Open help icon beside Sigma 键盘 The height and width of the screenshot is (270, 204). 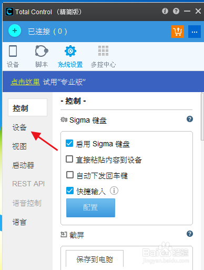pyautogui.click(x=190, y=119)
